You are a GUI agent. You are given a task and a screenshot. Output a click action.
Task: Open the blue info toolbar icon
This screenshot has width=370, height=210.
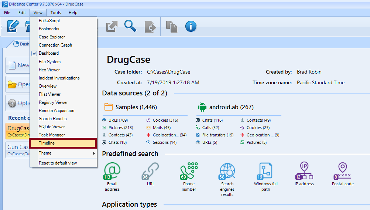(191, 26)
